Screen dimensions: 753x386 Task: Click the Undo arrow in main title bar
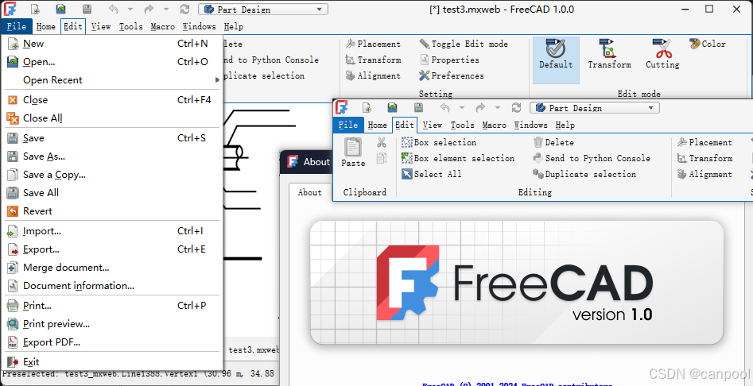point(114,9)
